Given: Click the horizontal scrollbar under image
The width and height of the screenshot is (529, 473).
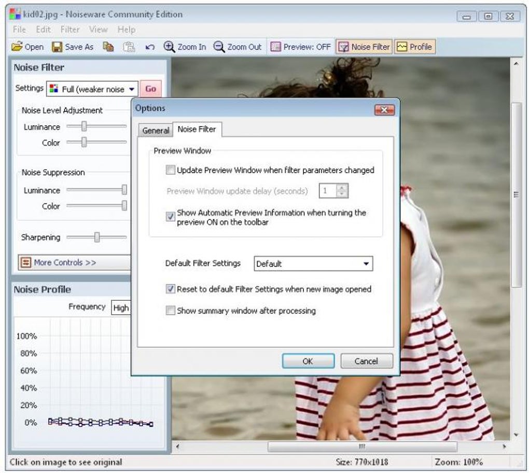Looking at the screenshot, I should coord(362,447).
